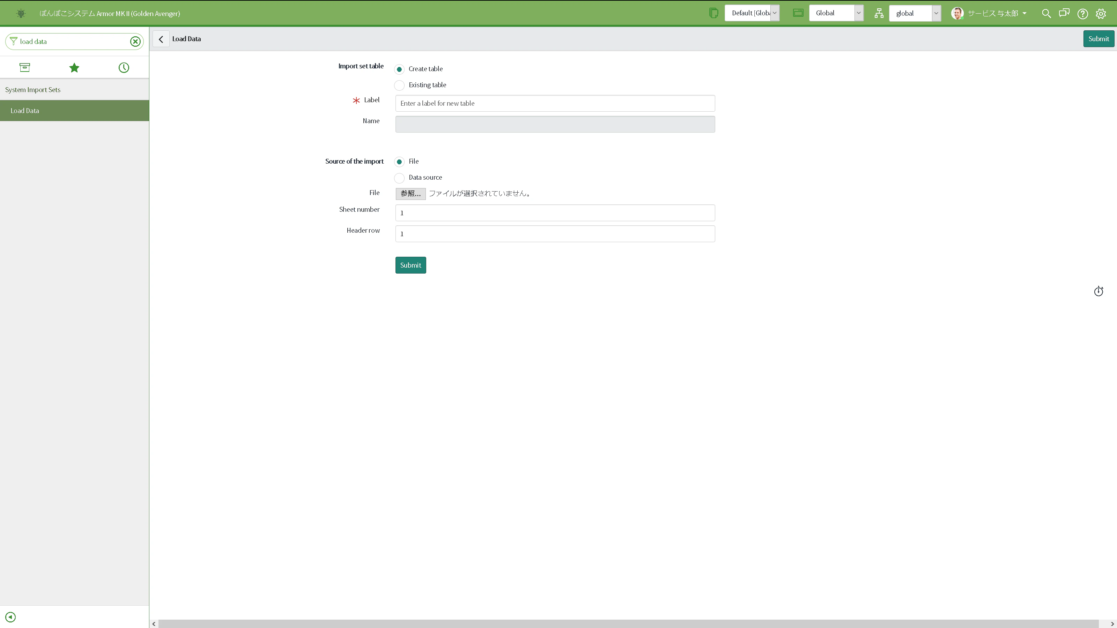Open the Connect chat sidebar icon
The height and width of the screenshot is (628, 1117).
point(1064,13)
